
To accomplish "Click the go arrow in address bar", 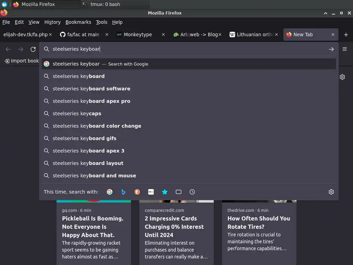I will [x=331, y=49].
